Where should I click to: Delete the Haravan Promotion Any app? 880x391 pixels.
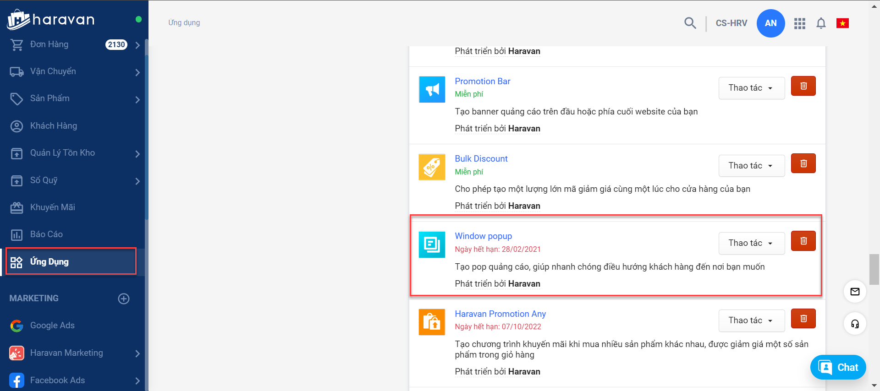click(x=803, y=319)
